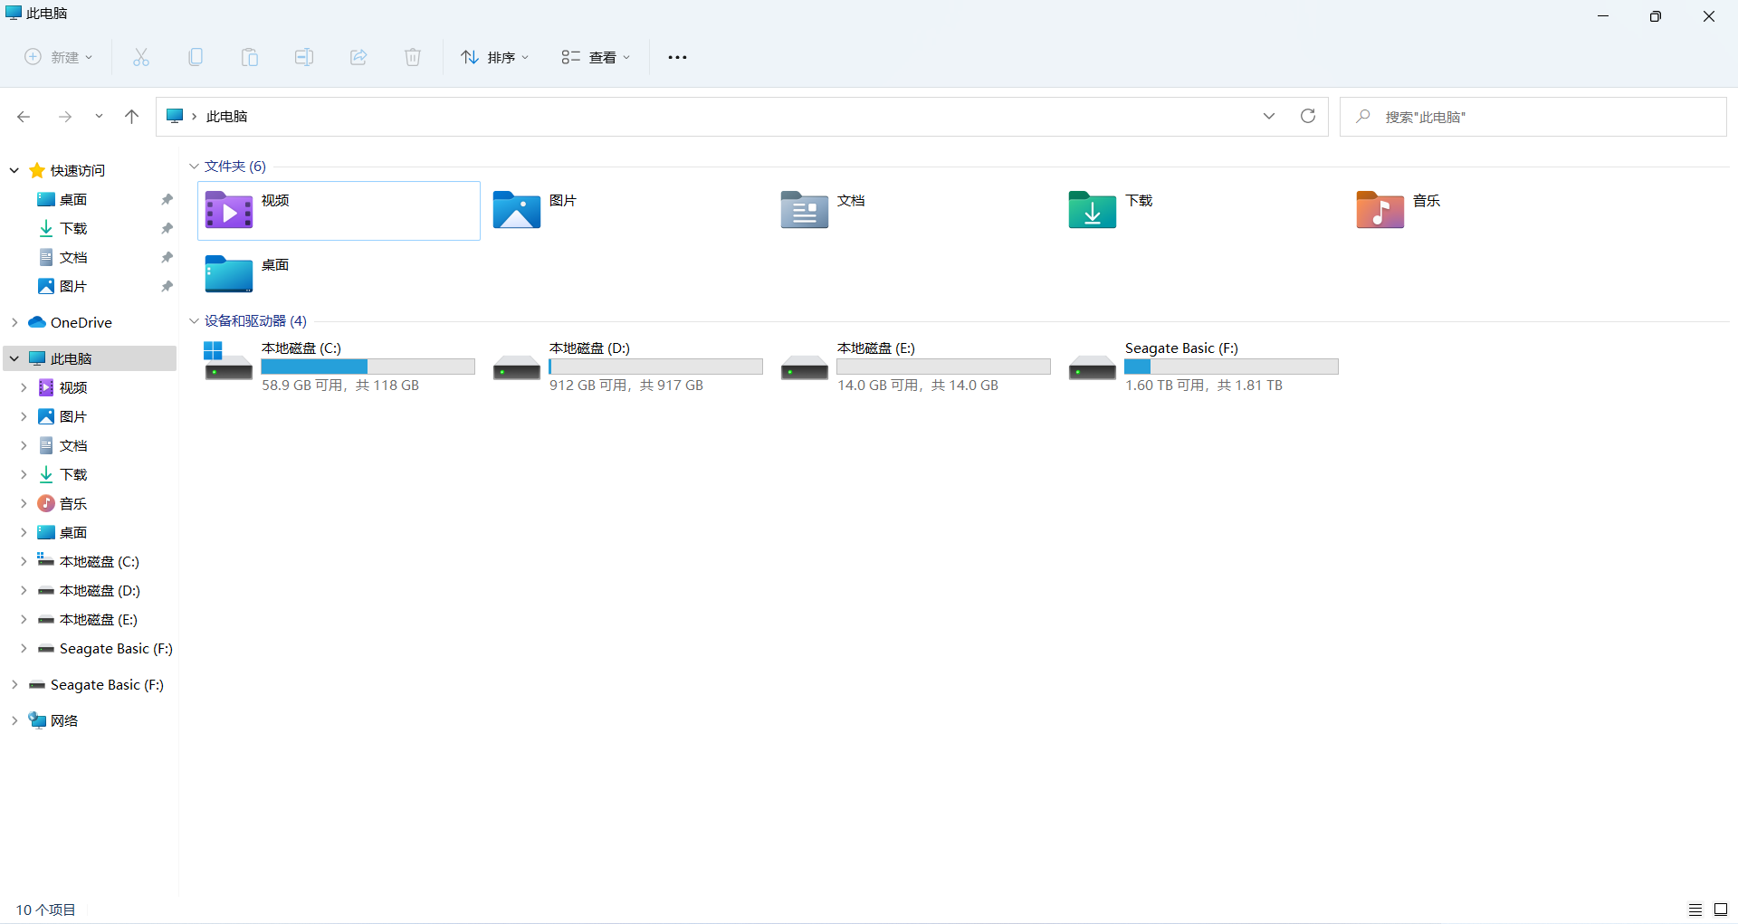Select OneDrive in the navigation pane
1738x924 pixels.
[x=81, y=322]
